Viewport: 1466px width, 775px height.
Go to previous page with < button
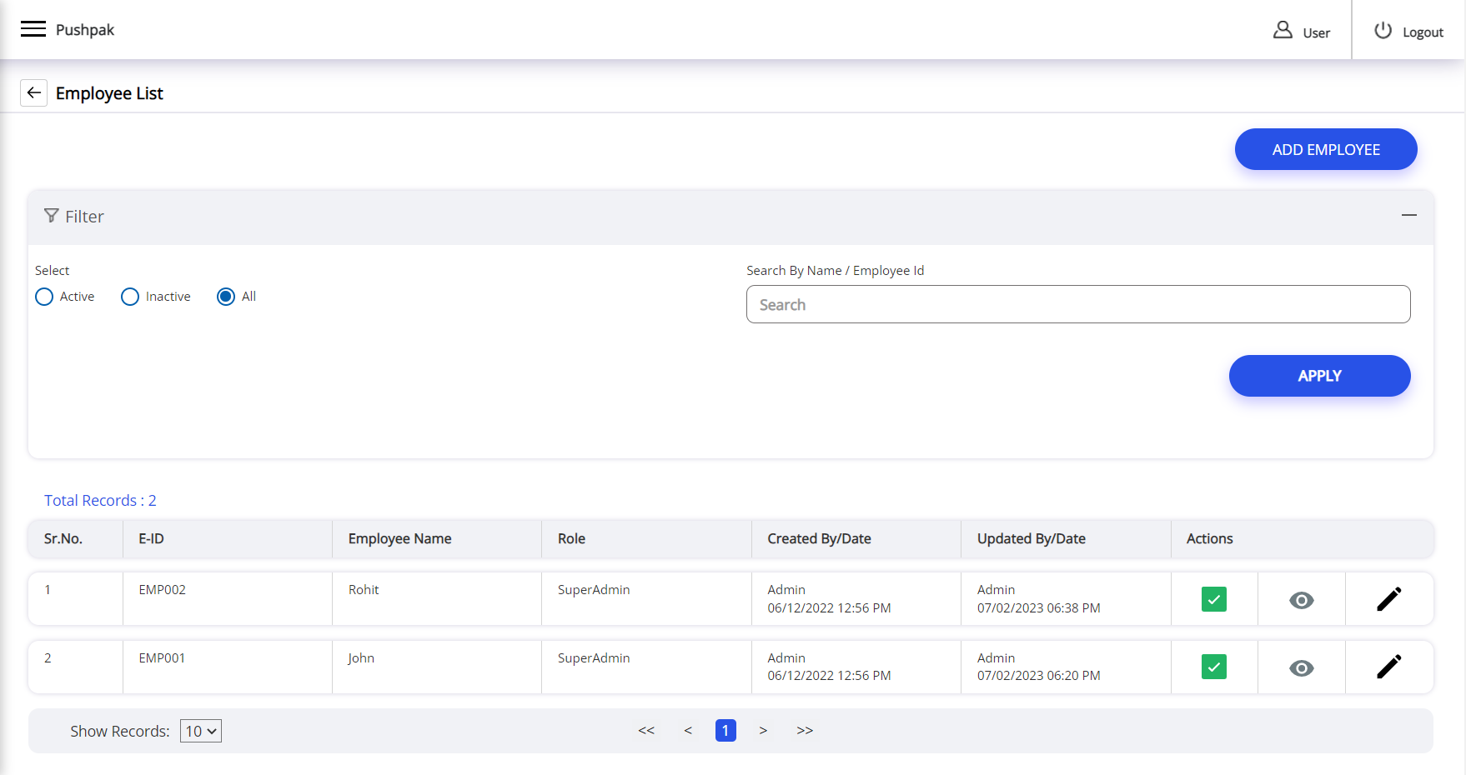(688, 731)
